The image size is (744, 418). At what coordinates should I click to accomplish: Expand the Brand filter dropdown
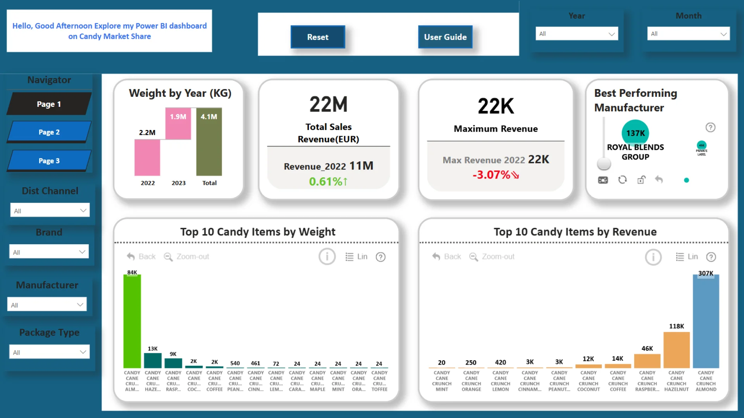49,252
